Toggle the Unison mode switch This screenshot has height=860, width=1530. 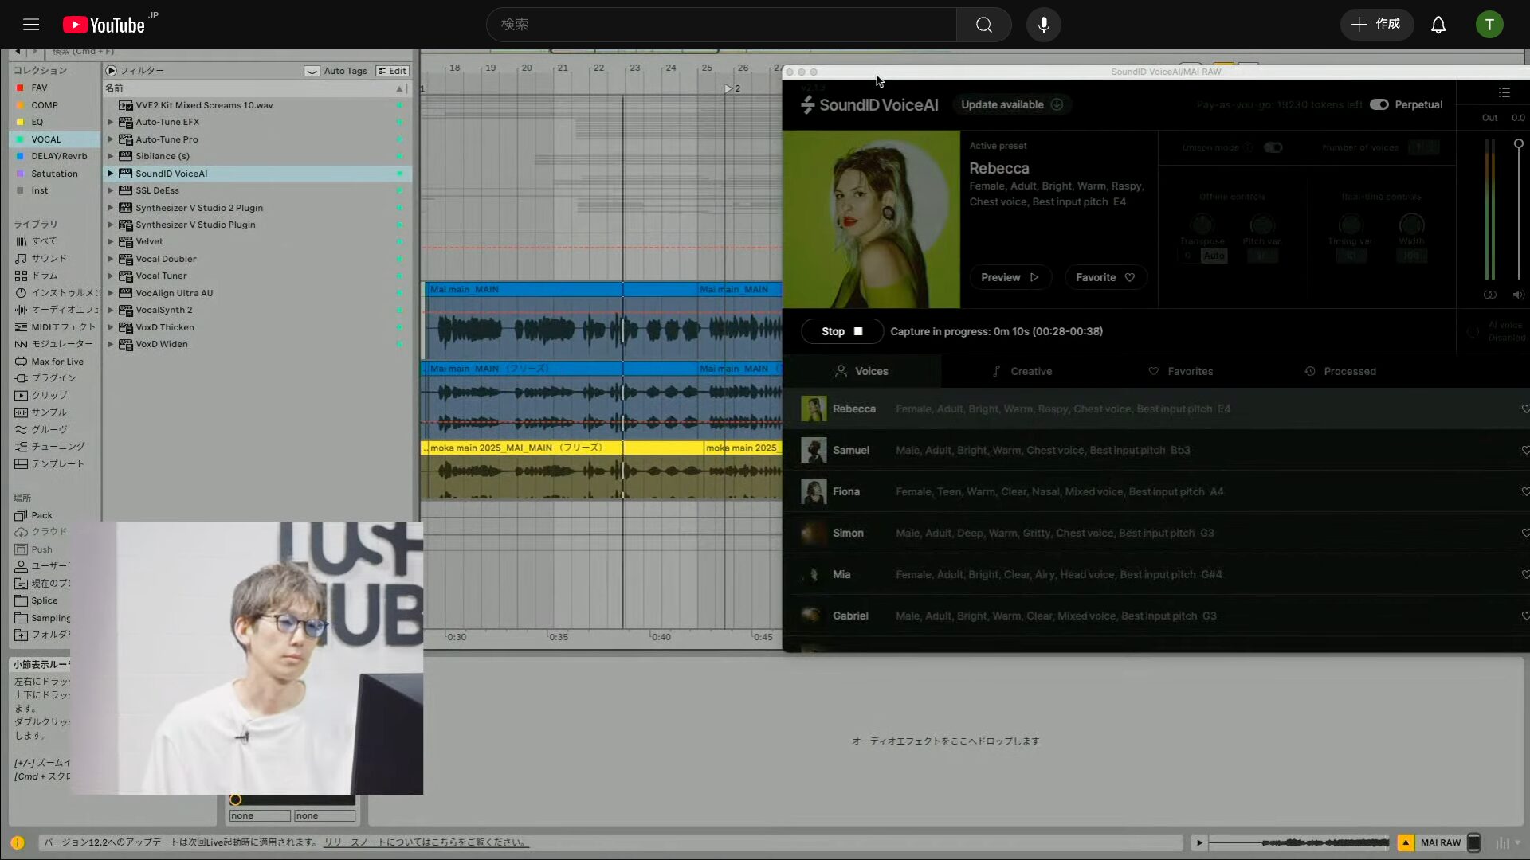click(x=1273, y=147)
